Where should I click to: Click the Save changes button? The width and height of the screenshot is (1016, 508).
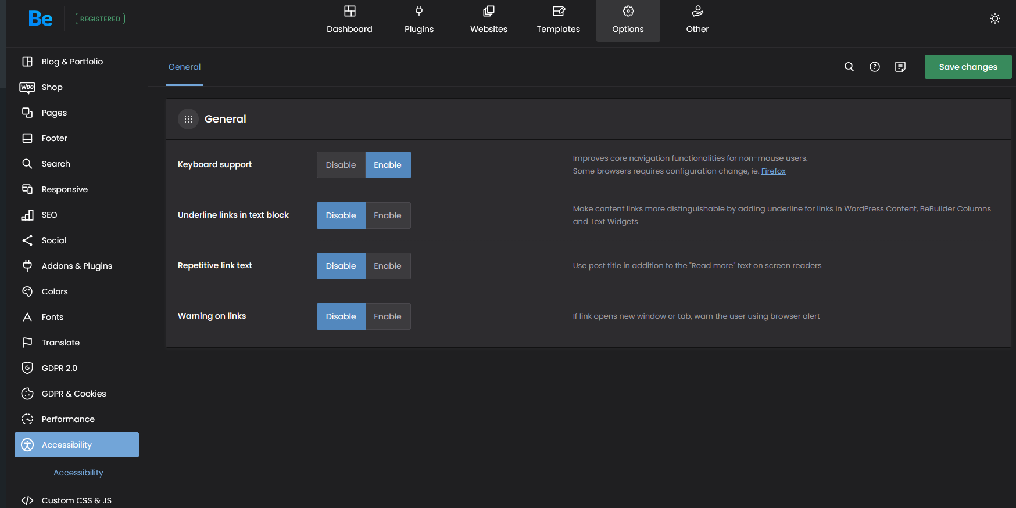[968, 67]
